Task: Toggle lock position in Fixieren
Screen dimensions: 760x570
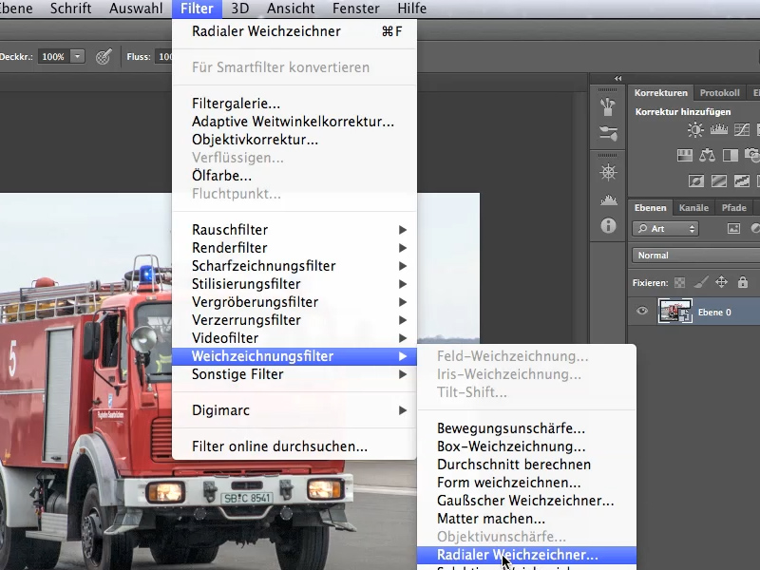Action: pos(721,282)
